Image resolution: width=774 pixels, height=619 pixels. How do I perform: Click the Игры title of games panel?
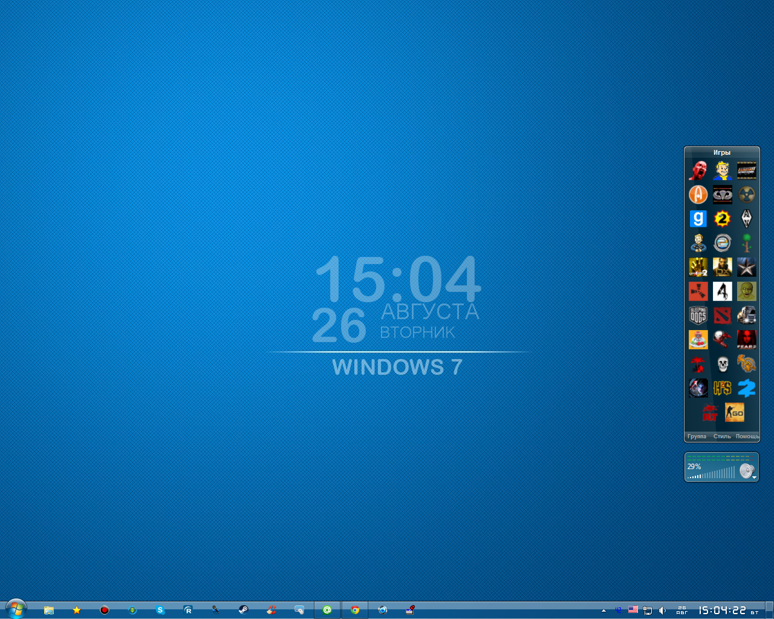click(x=722, y=152)
